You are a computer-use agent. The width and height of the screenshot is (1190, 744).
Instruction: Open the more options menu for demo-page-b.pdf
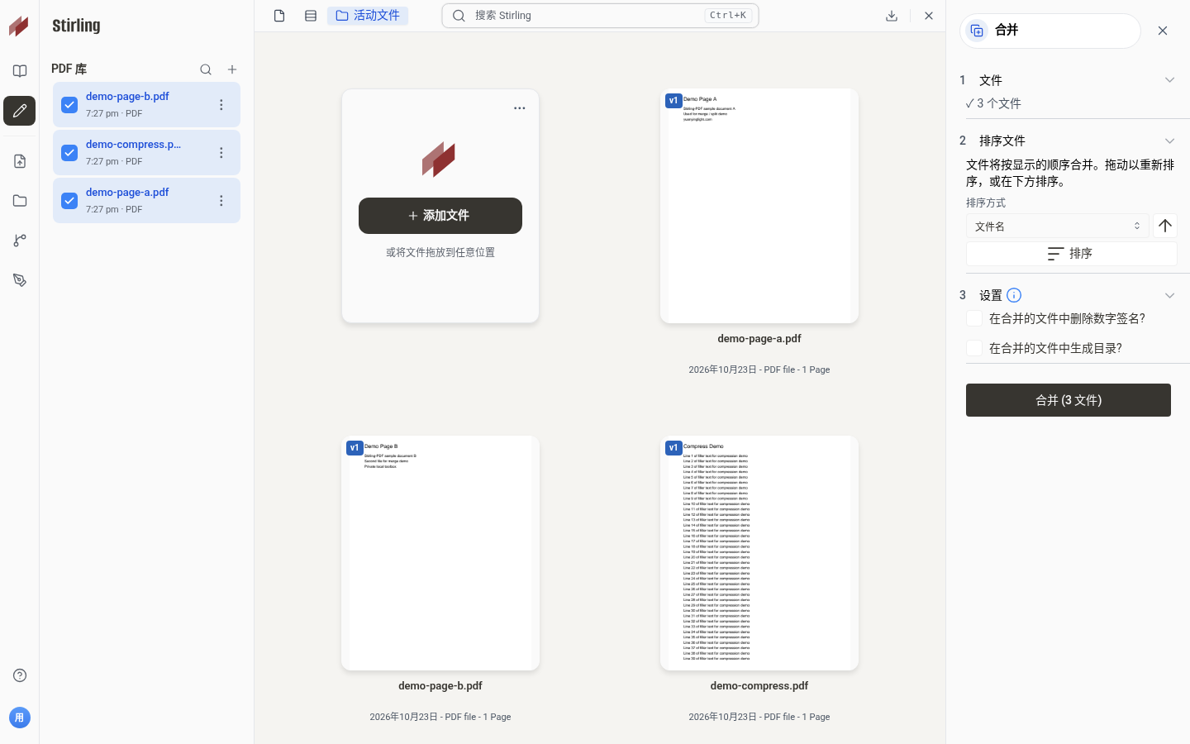pyautogui.click(x=221, y=105)
